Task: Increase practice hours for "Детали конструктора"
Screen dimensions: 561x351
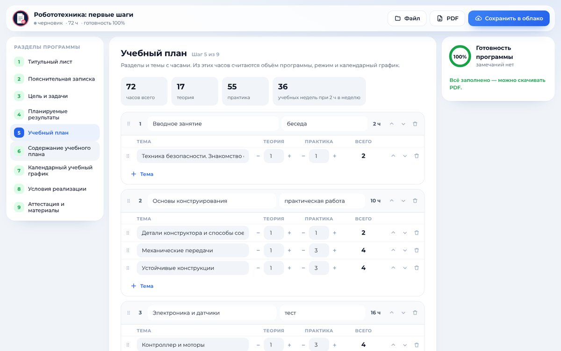Action: [334, 233]
